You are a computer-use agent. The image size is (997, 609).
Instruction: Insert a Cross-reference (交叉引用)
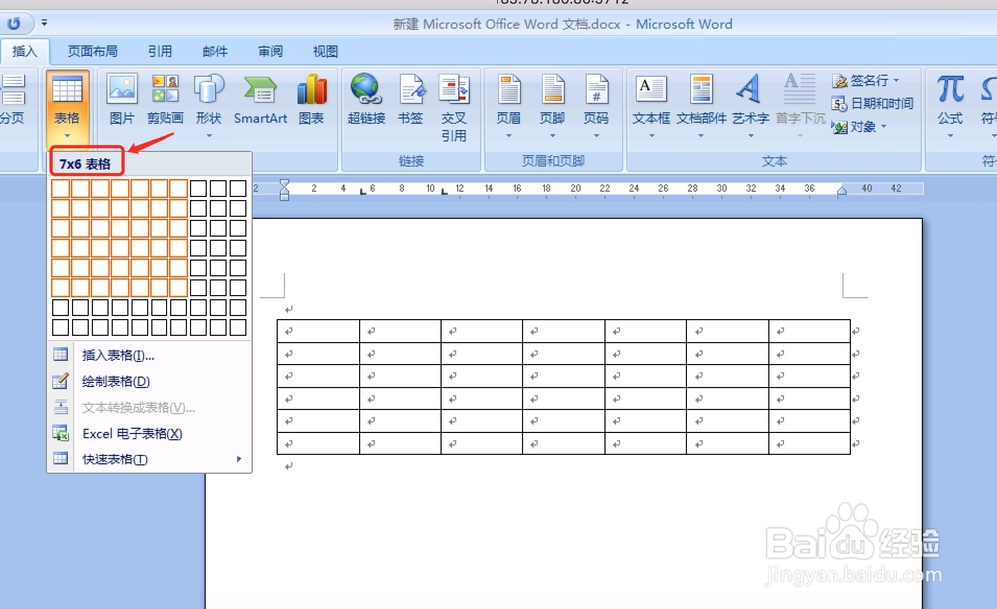[x=454, y=108]
